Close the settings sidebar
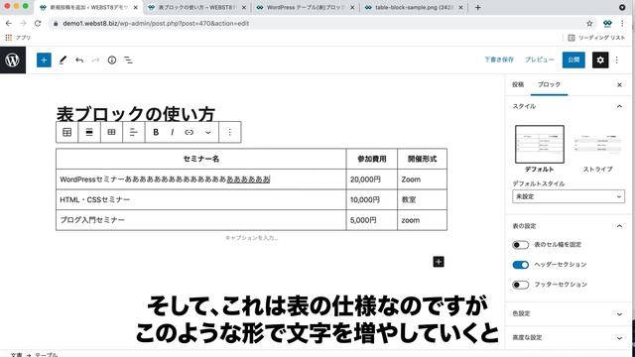 (x=619, y=84)
